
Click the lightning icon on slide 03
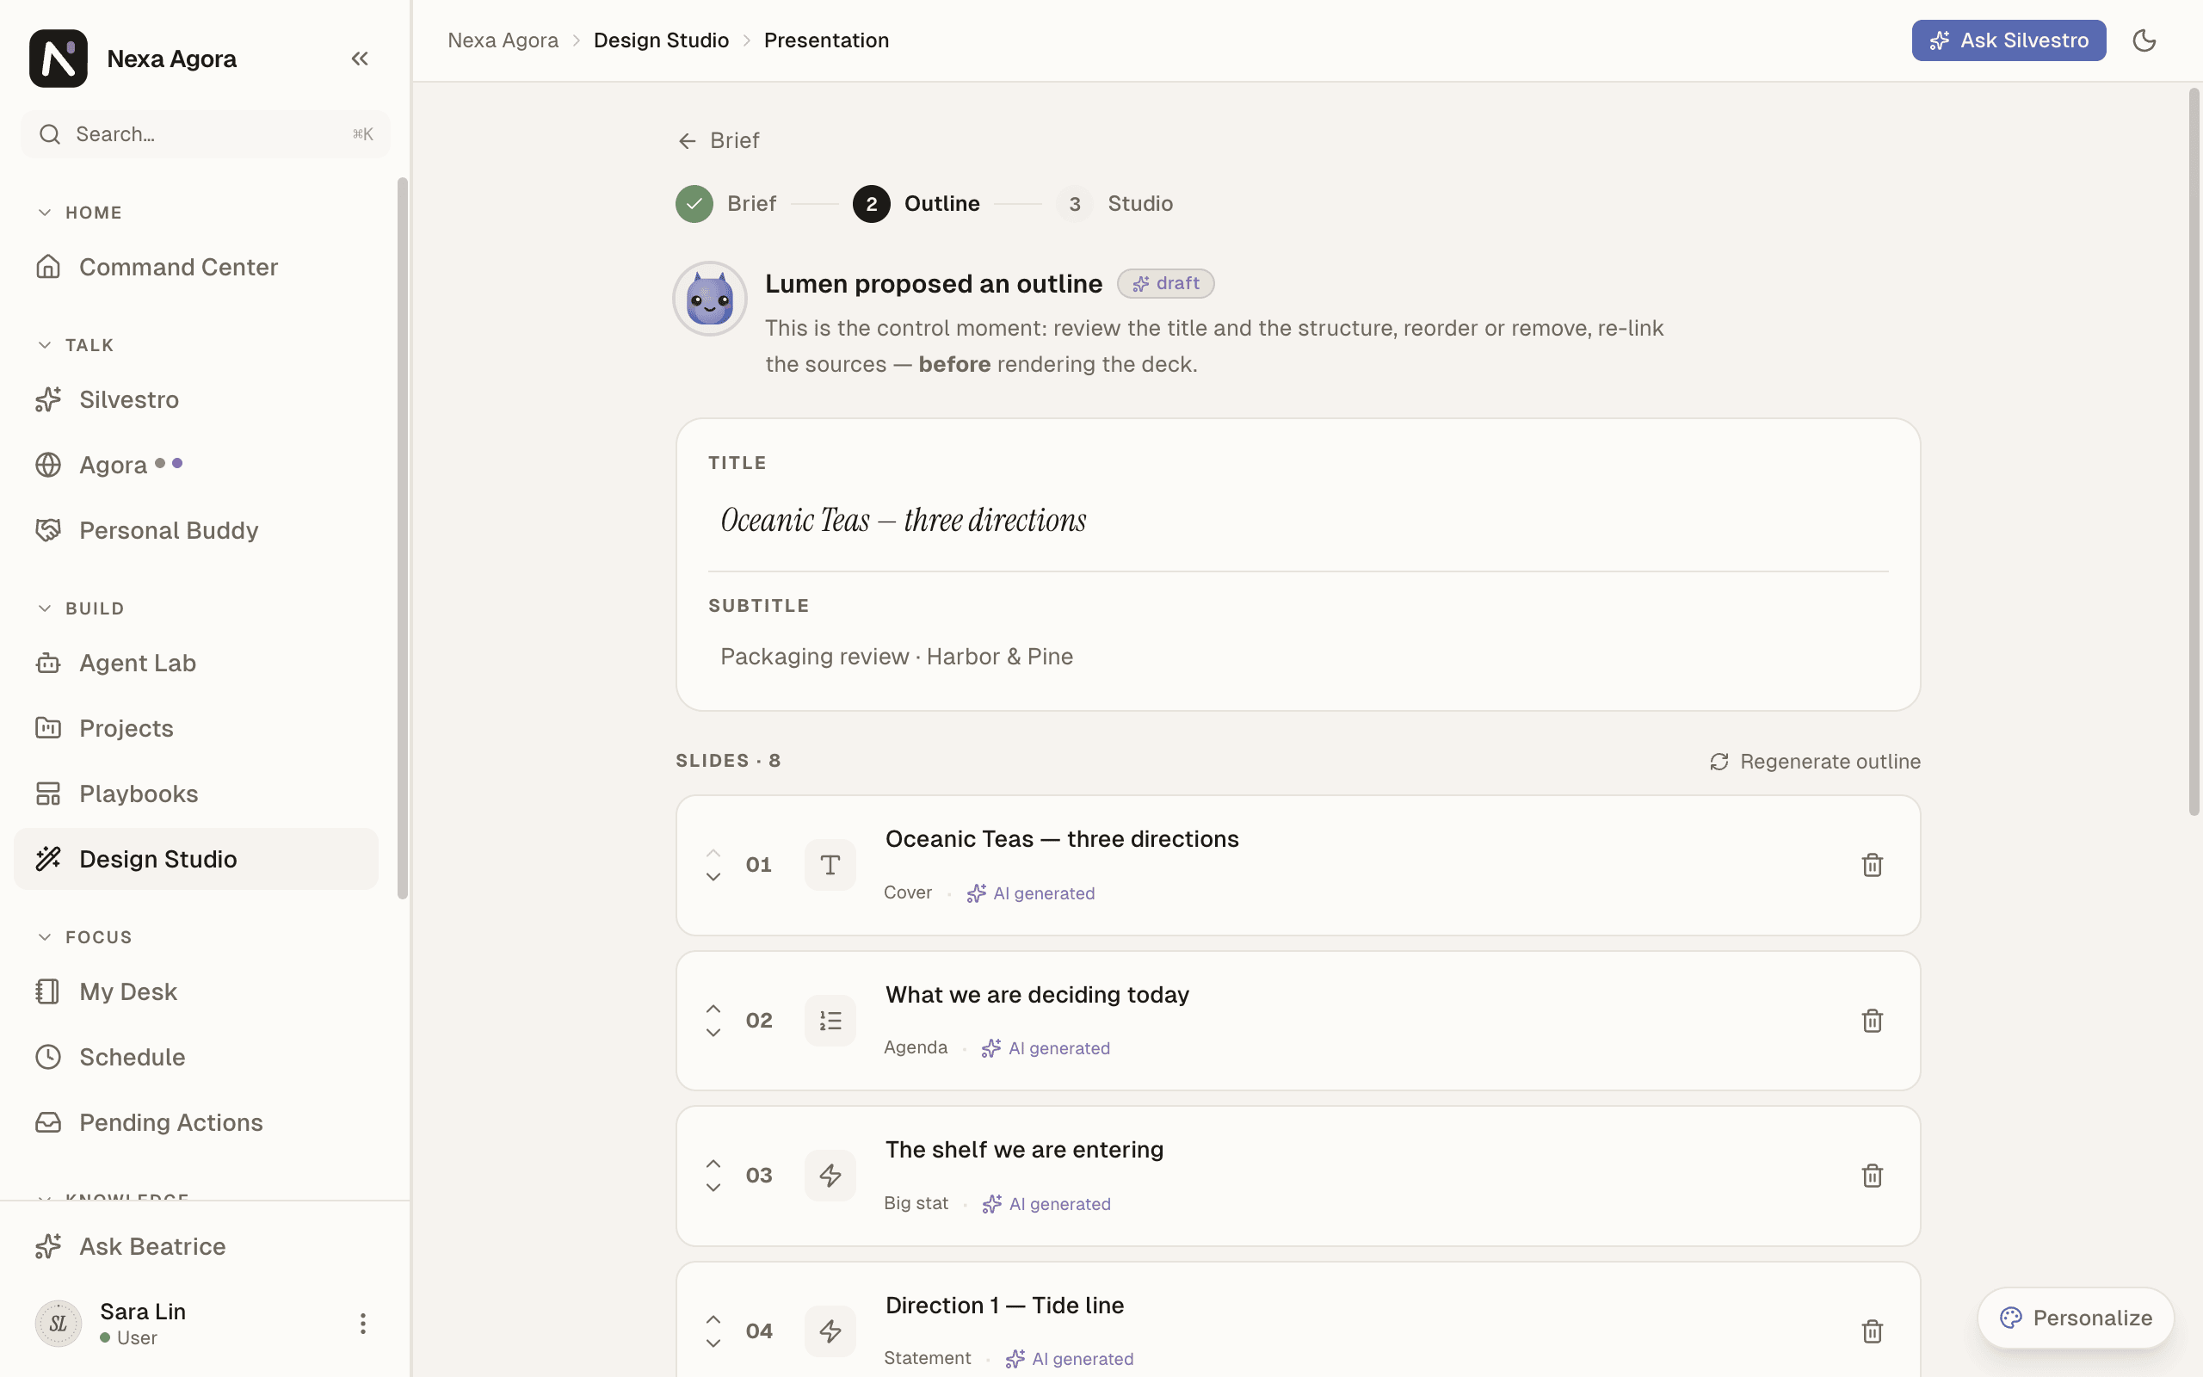point(830,1176)
